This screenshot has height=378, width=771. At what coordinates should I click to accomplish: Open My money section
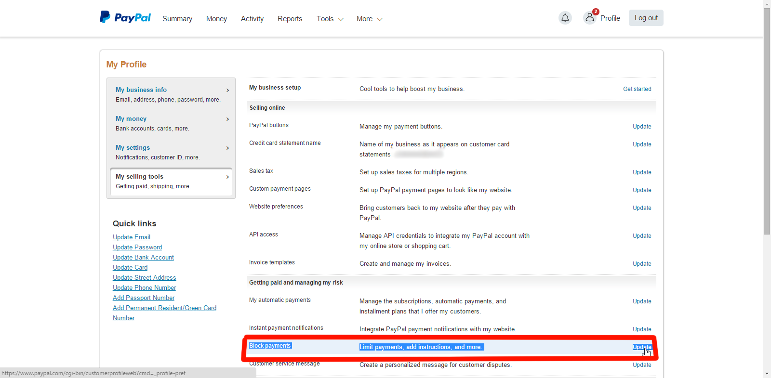(171, 123)
